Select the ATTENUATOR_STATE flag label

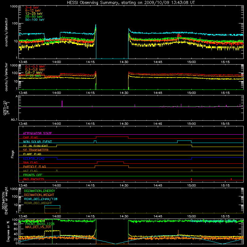coord(37,133)
